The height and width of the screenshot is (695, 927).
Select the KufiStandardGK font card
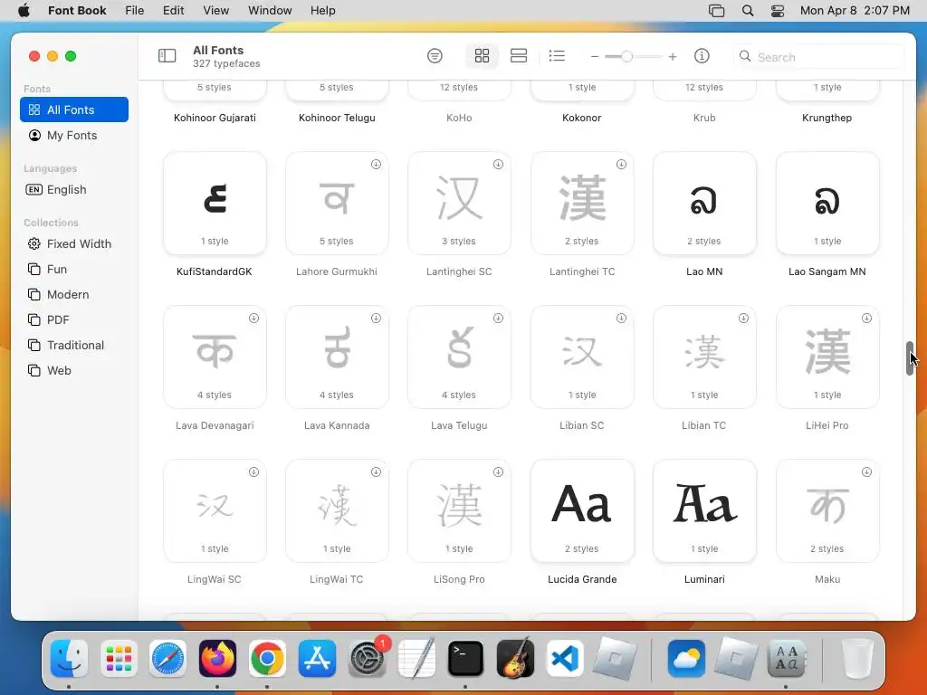(215, 204)
